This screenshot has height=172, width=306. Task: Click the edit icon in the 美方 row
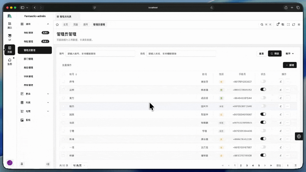click(x=281, y=98)
